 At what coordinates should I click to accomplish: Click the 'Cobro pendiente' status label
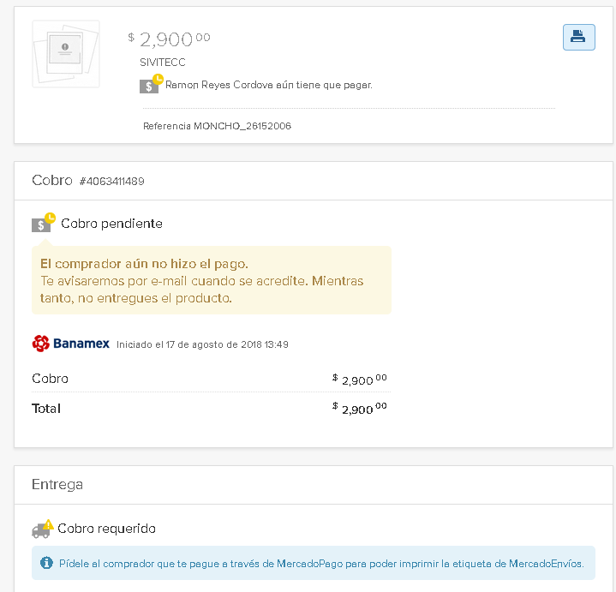click(111, 224)
